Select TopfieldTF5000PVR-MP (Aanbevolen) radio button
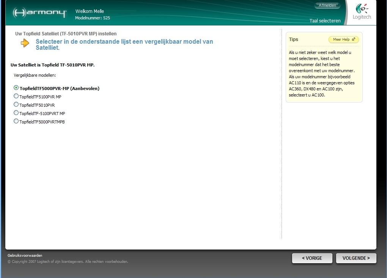This screenshot has width=387, height=278. tap(16, 88)
